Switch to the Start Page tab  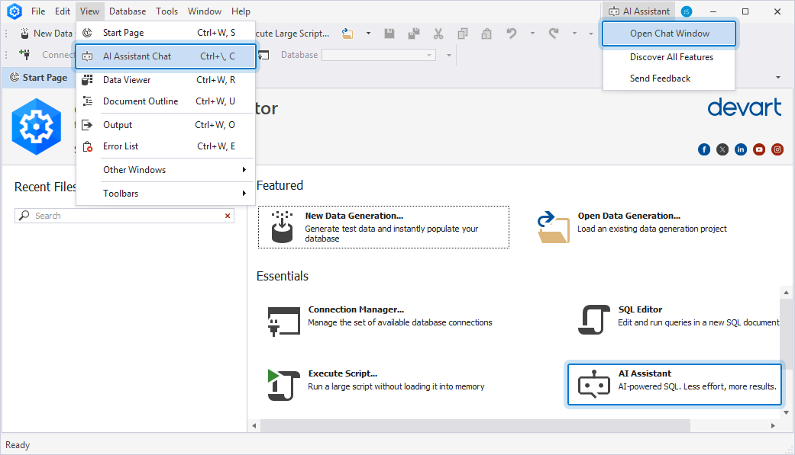[39, 78]
